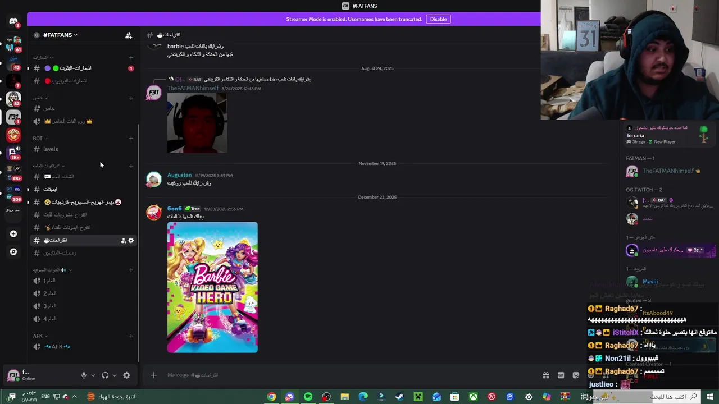
Task: Open channel اشعارات-البثوث with red badge
Action: (x=83, y=68)
